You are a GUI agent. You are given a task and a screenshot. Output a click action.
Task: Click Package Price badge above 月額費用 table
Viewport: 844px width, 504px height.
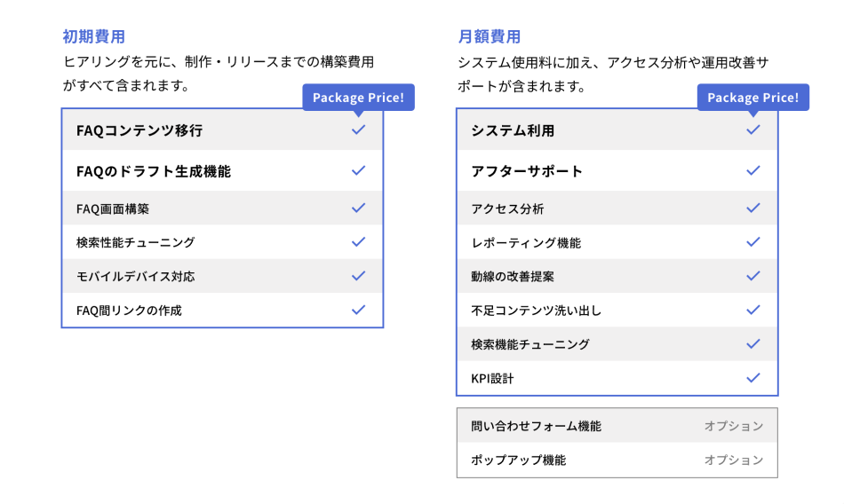coord(753,98)
